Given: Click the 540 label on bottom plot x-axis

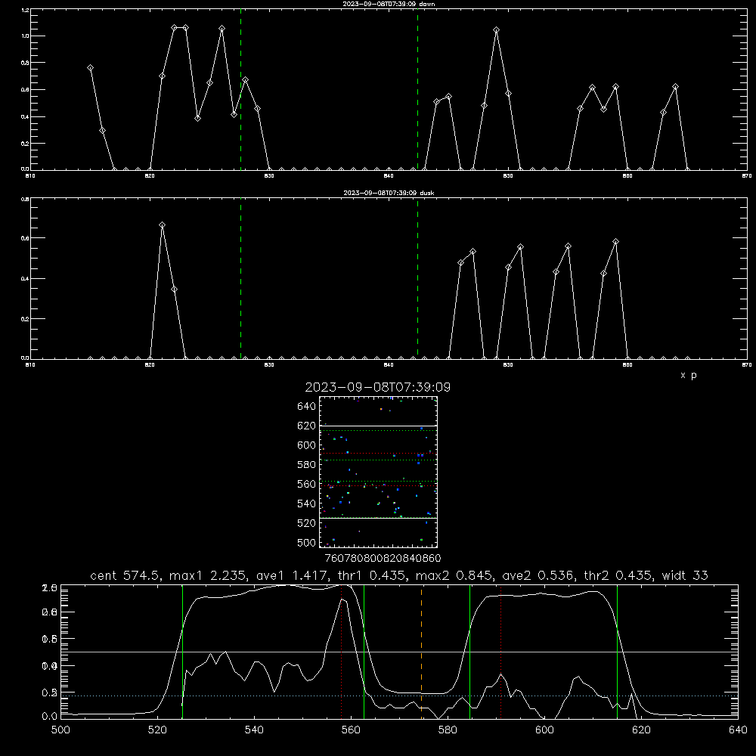Looking at the screenshot, I should click(254, 730).
